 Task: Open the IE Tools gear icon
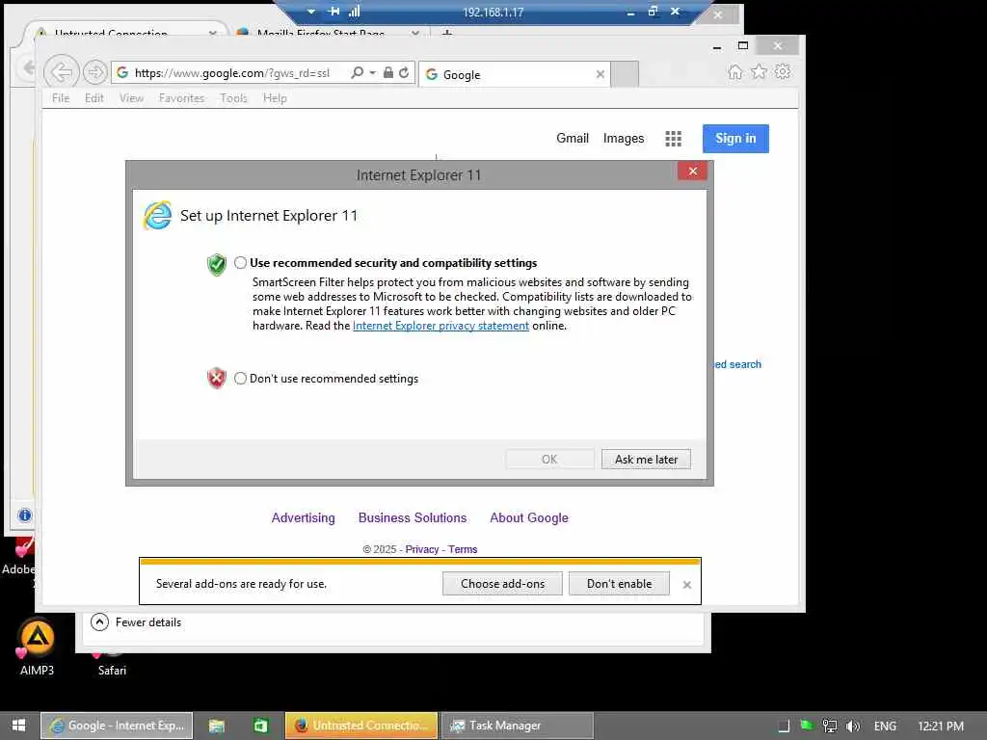pyautogui.click(x=783, y=71)
